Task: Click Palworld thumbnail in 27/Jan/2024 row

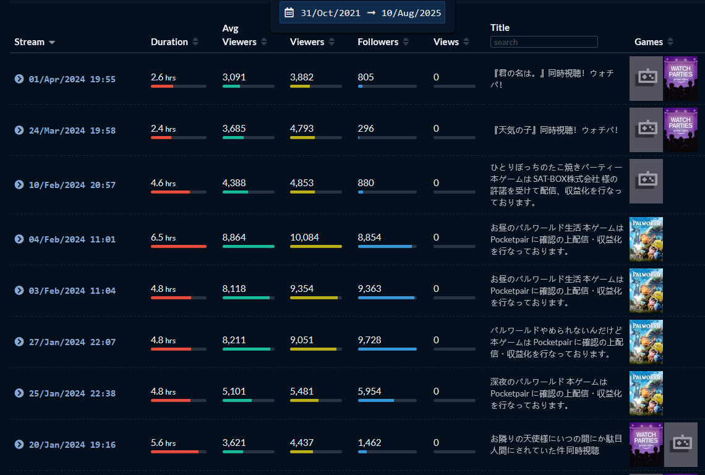Action: tap(646, 342)
